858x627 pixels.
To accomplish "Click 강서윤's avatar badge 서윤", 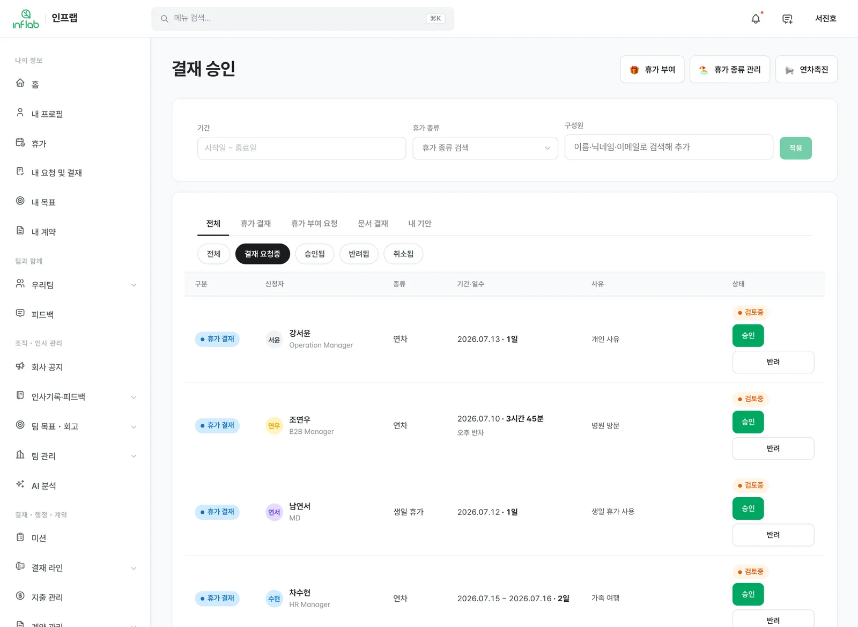I will 275,340.
